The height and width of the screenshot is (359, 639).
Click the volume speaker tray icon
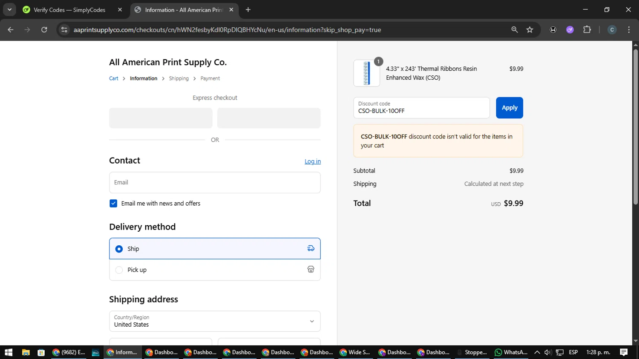coord(548,352)
